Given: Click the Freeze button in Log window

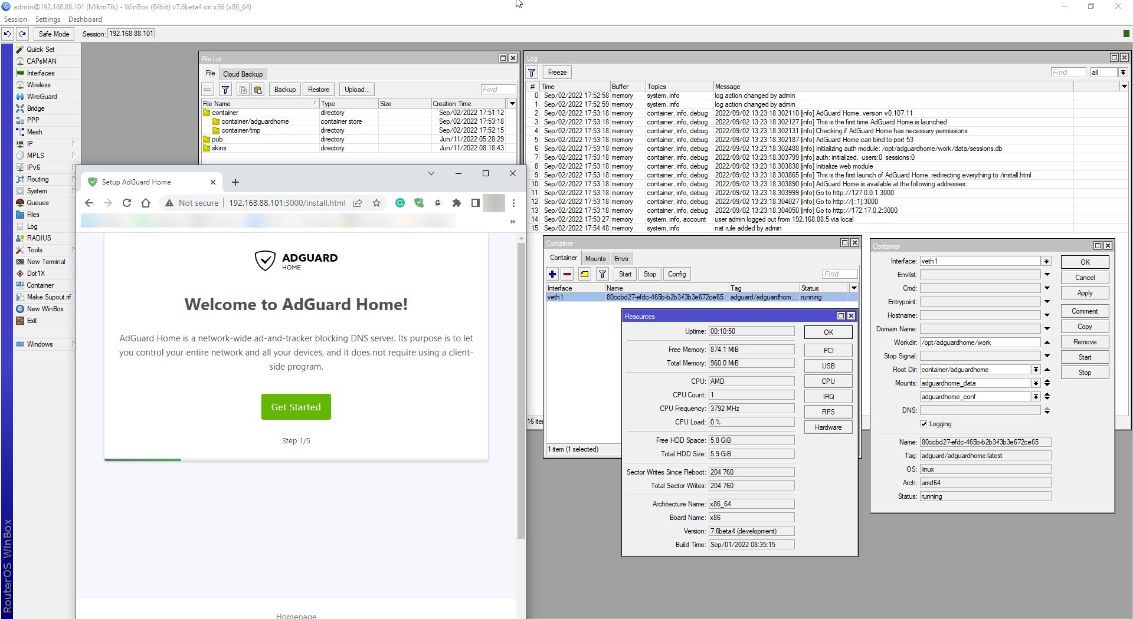Looking at the screenshot, I should coord(557,73).
